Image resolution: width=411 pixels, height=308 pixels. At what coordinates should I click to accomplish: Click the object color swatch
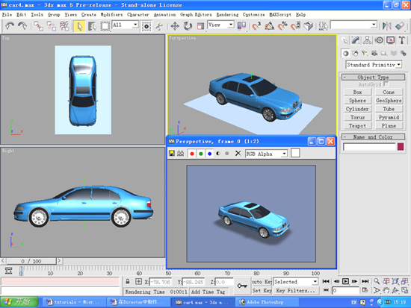(x=401, y=146)
